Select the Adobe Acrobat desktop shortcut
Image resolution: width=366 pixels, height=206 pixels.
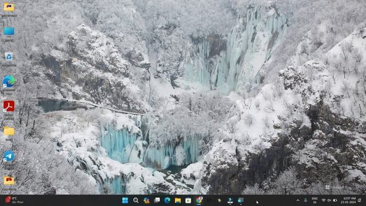(x=9, y=110)
